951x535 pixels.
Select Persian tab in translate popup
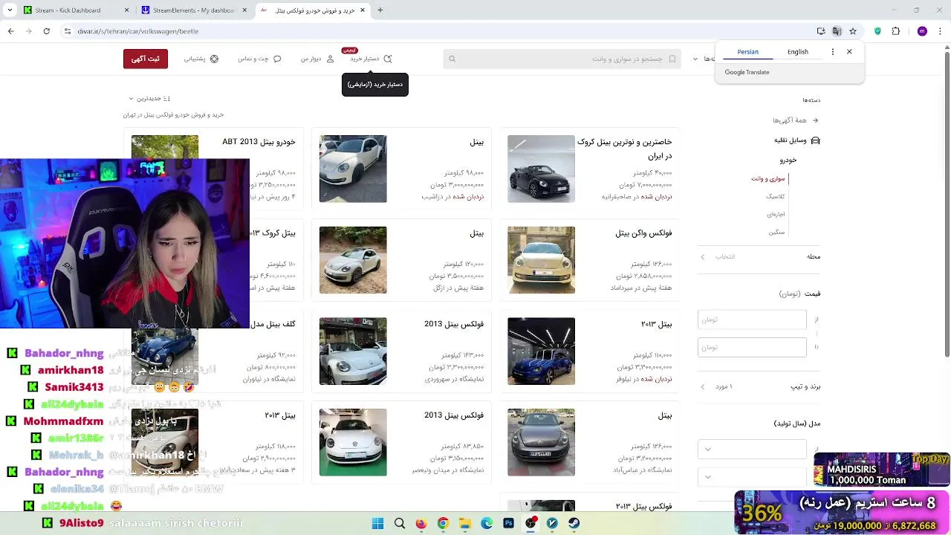click(x=747, y=52)
